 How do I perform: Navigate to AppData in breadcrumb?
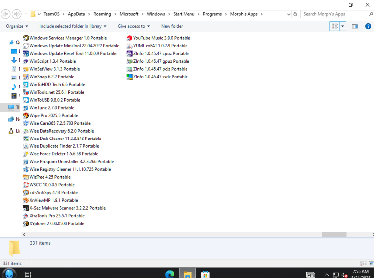click(x=76, y=14)
